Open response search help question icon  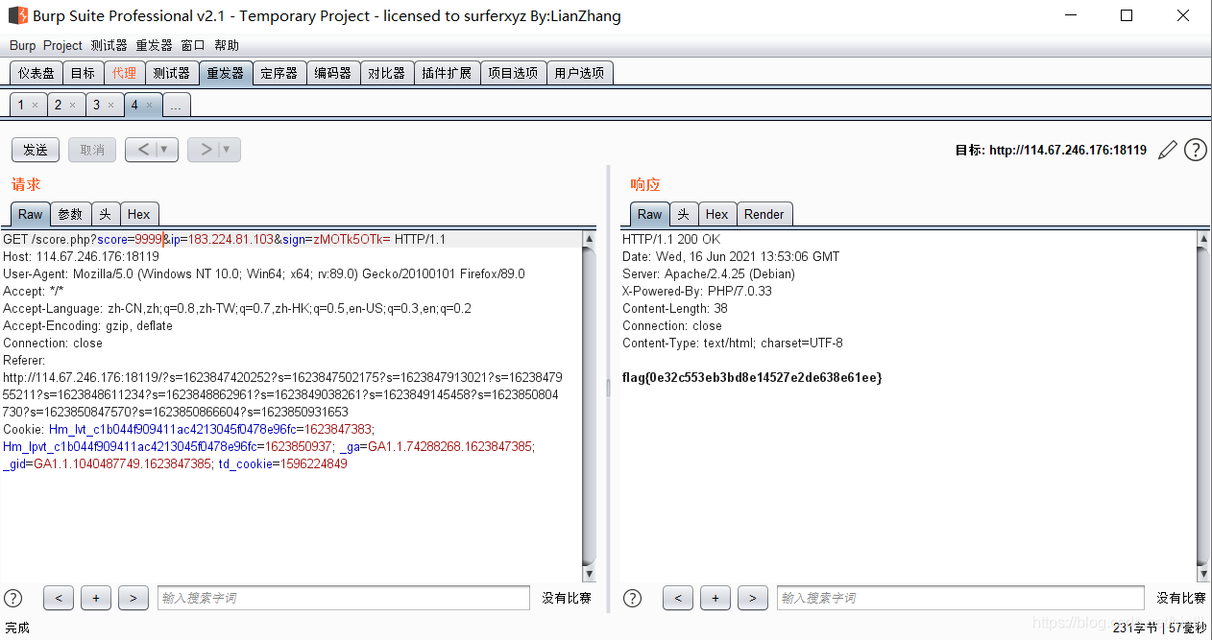[632, 598]
